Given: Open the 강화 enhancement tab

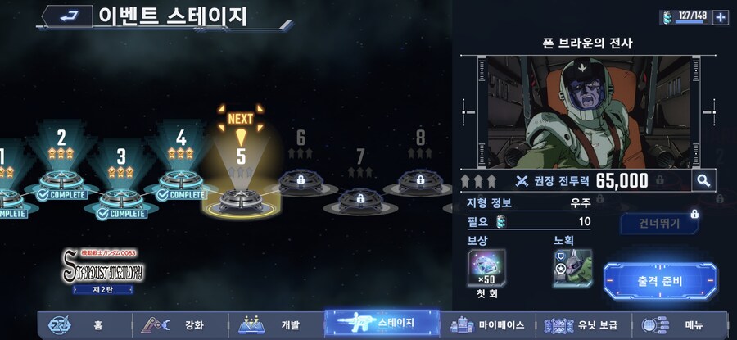Looking at the screenshot, I should tap(181, 325).
